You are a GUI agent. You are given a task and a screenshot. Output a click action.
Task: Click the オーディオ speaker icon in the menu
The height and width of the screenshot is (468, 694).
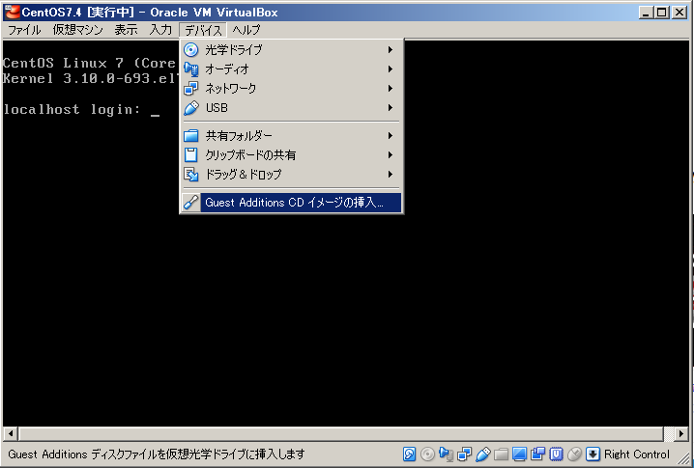tap(190, 69)
